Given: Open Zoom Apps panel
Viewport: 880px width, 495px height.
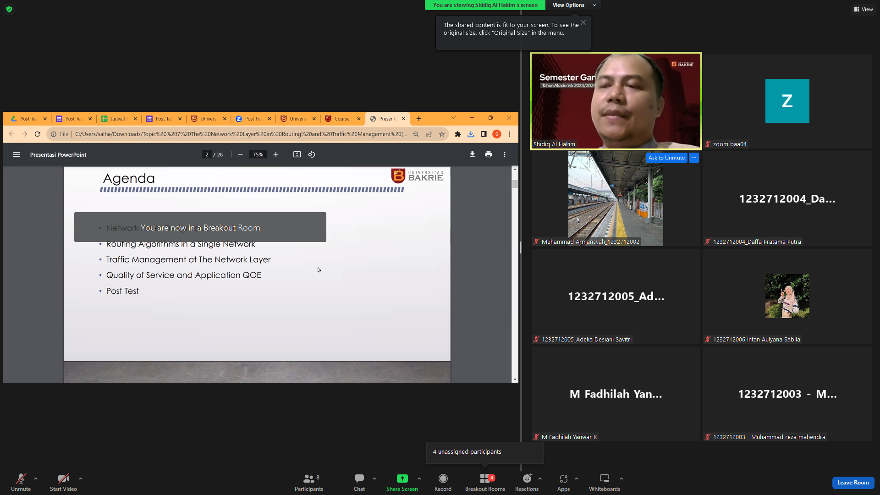Looking at the screenshot, I should pos(563,482).
